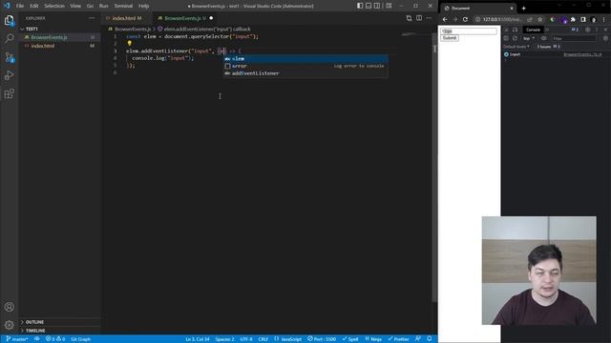The width and height of the screenshot is (611, 343).
Task: Open the Run menu
Action: pos(103,6)
